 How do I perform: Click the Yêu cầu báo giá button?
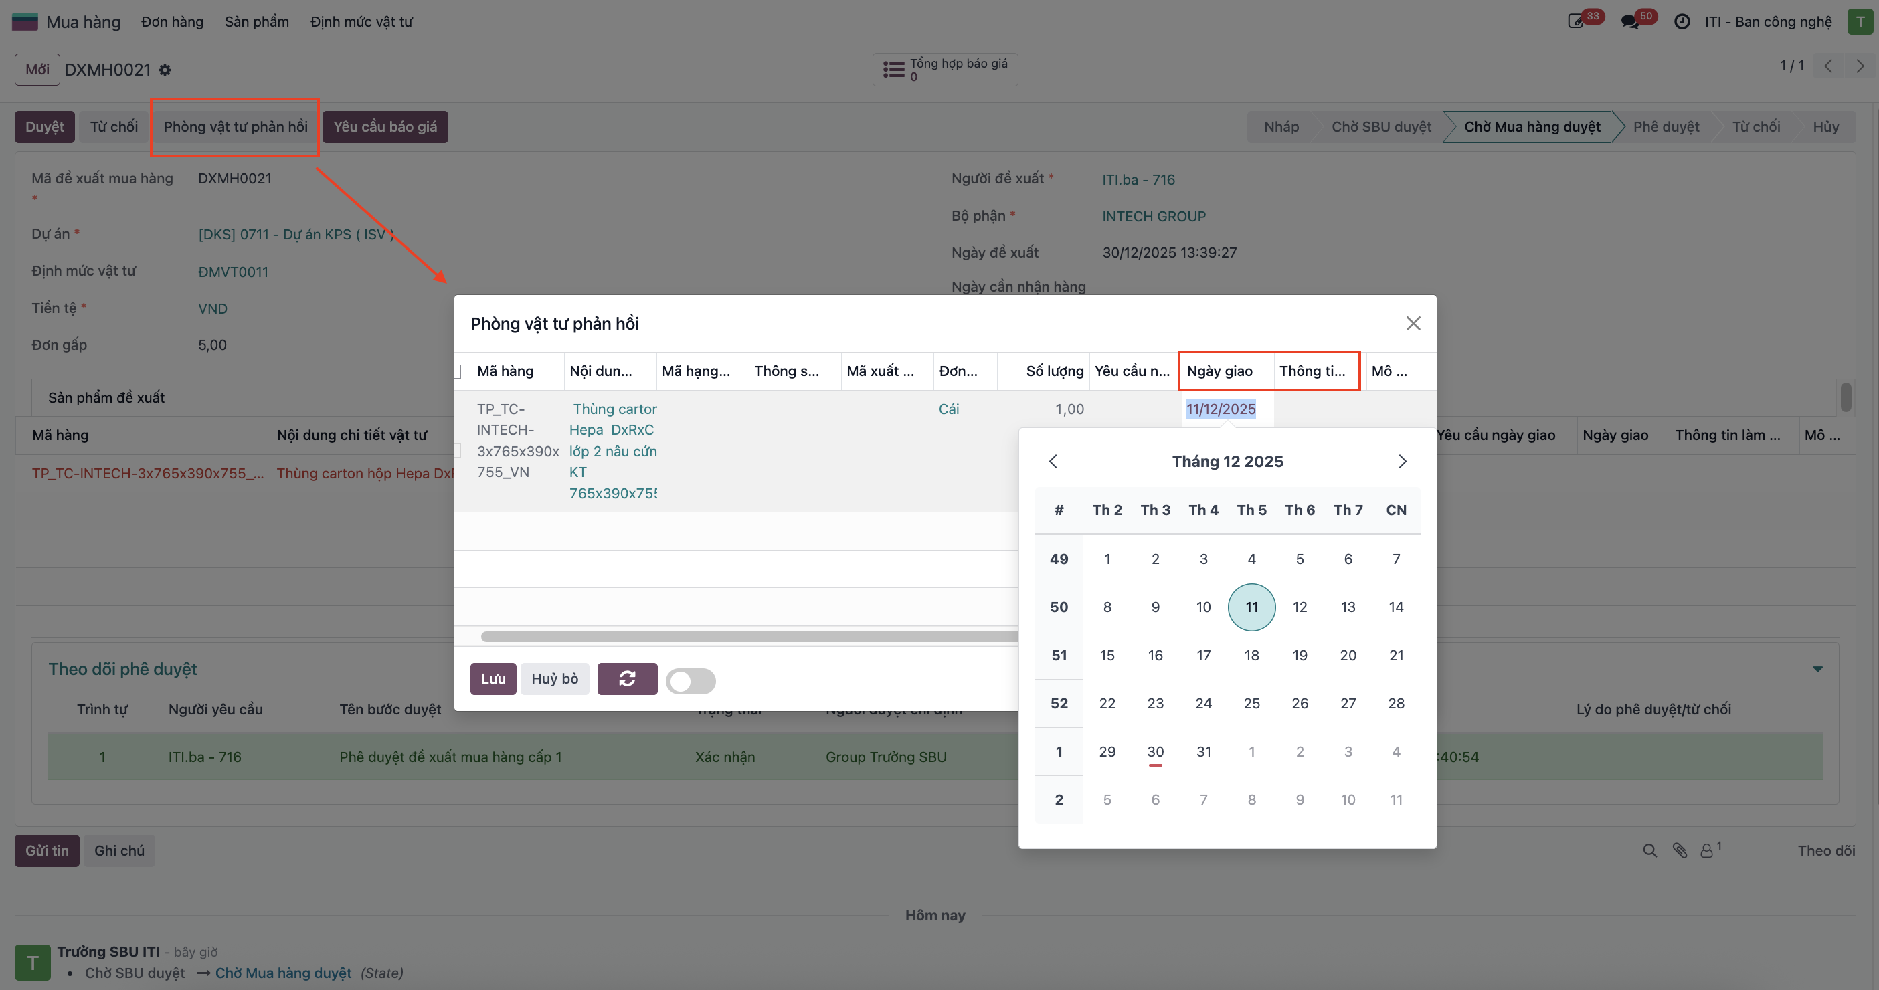click(385, 127)
